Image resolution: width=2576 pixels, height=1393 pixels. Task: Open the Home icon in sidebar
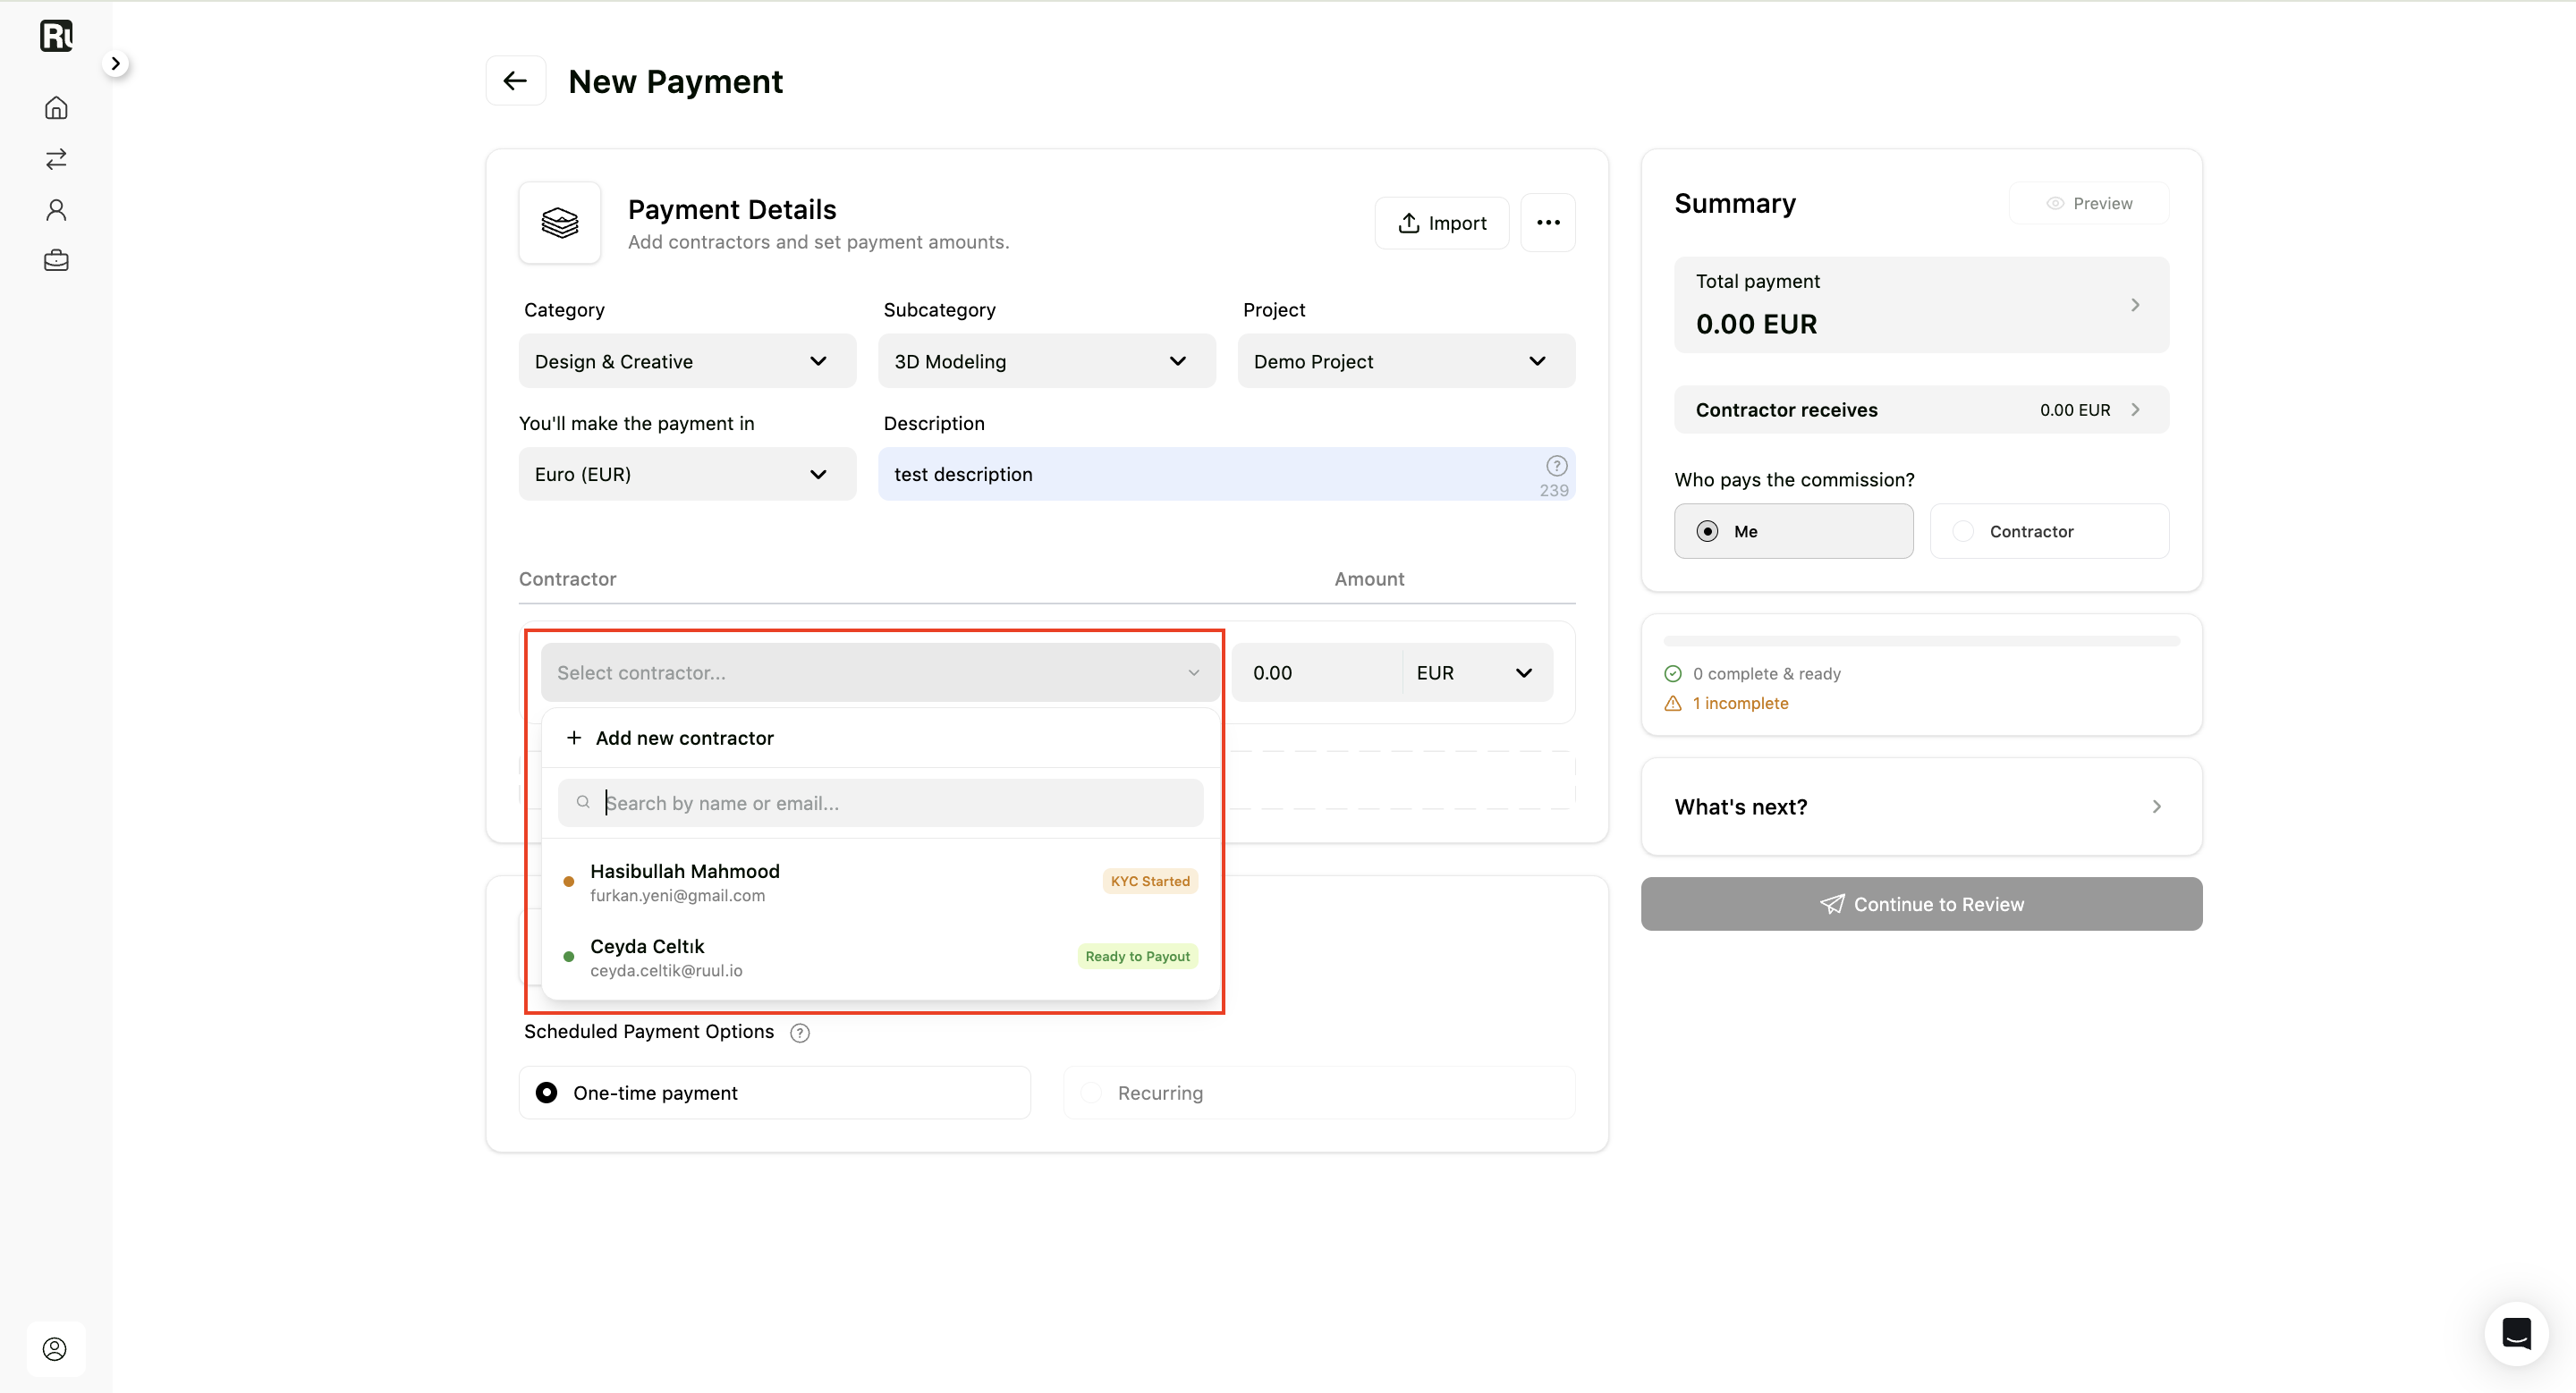point(56,108)
